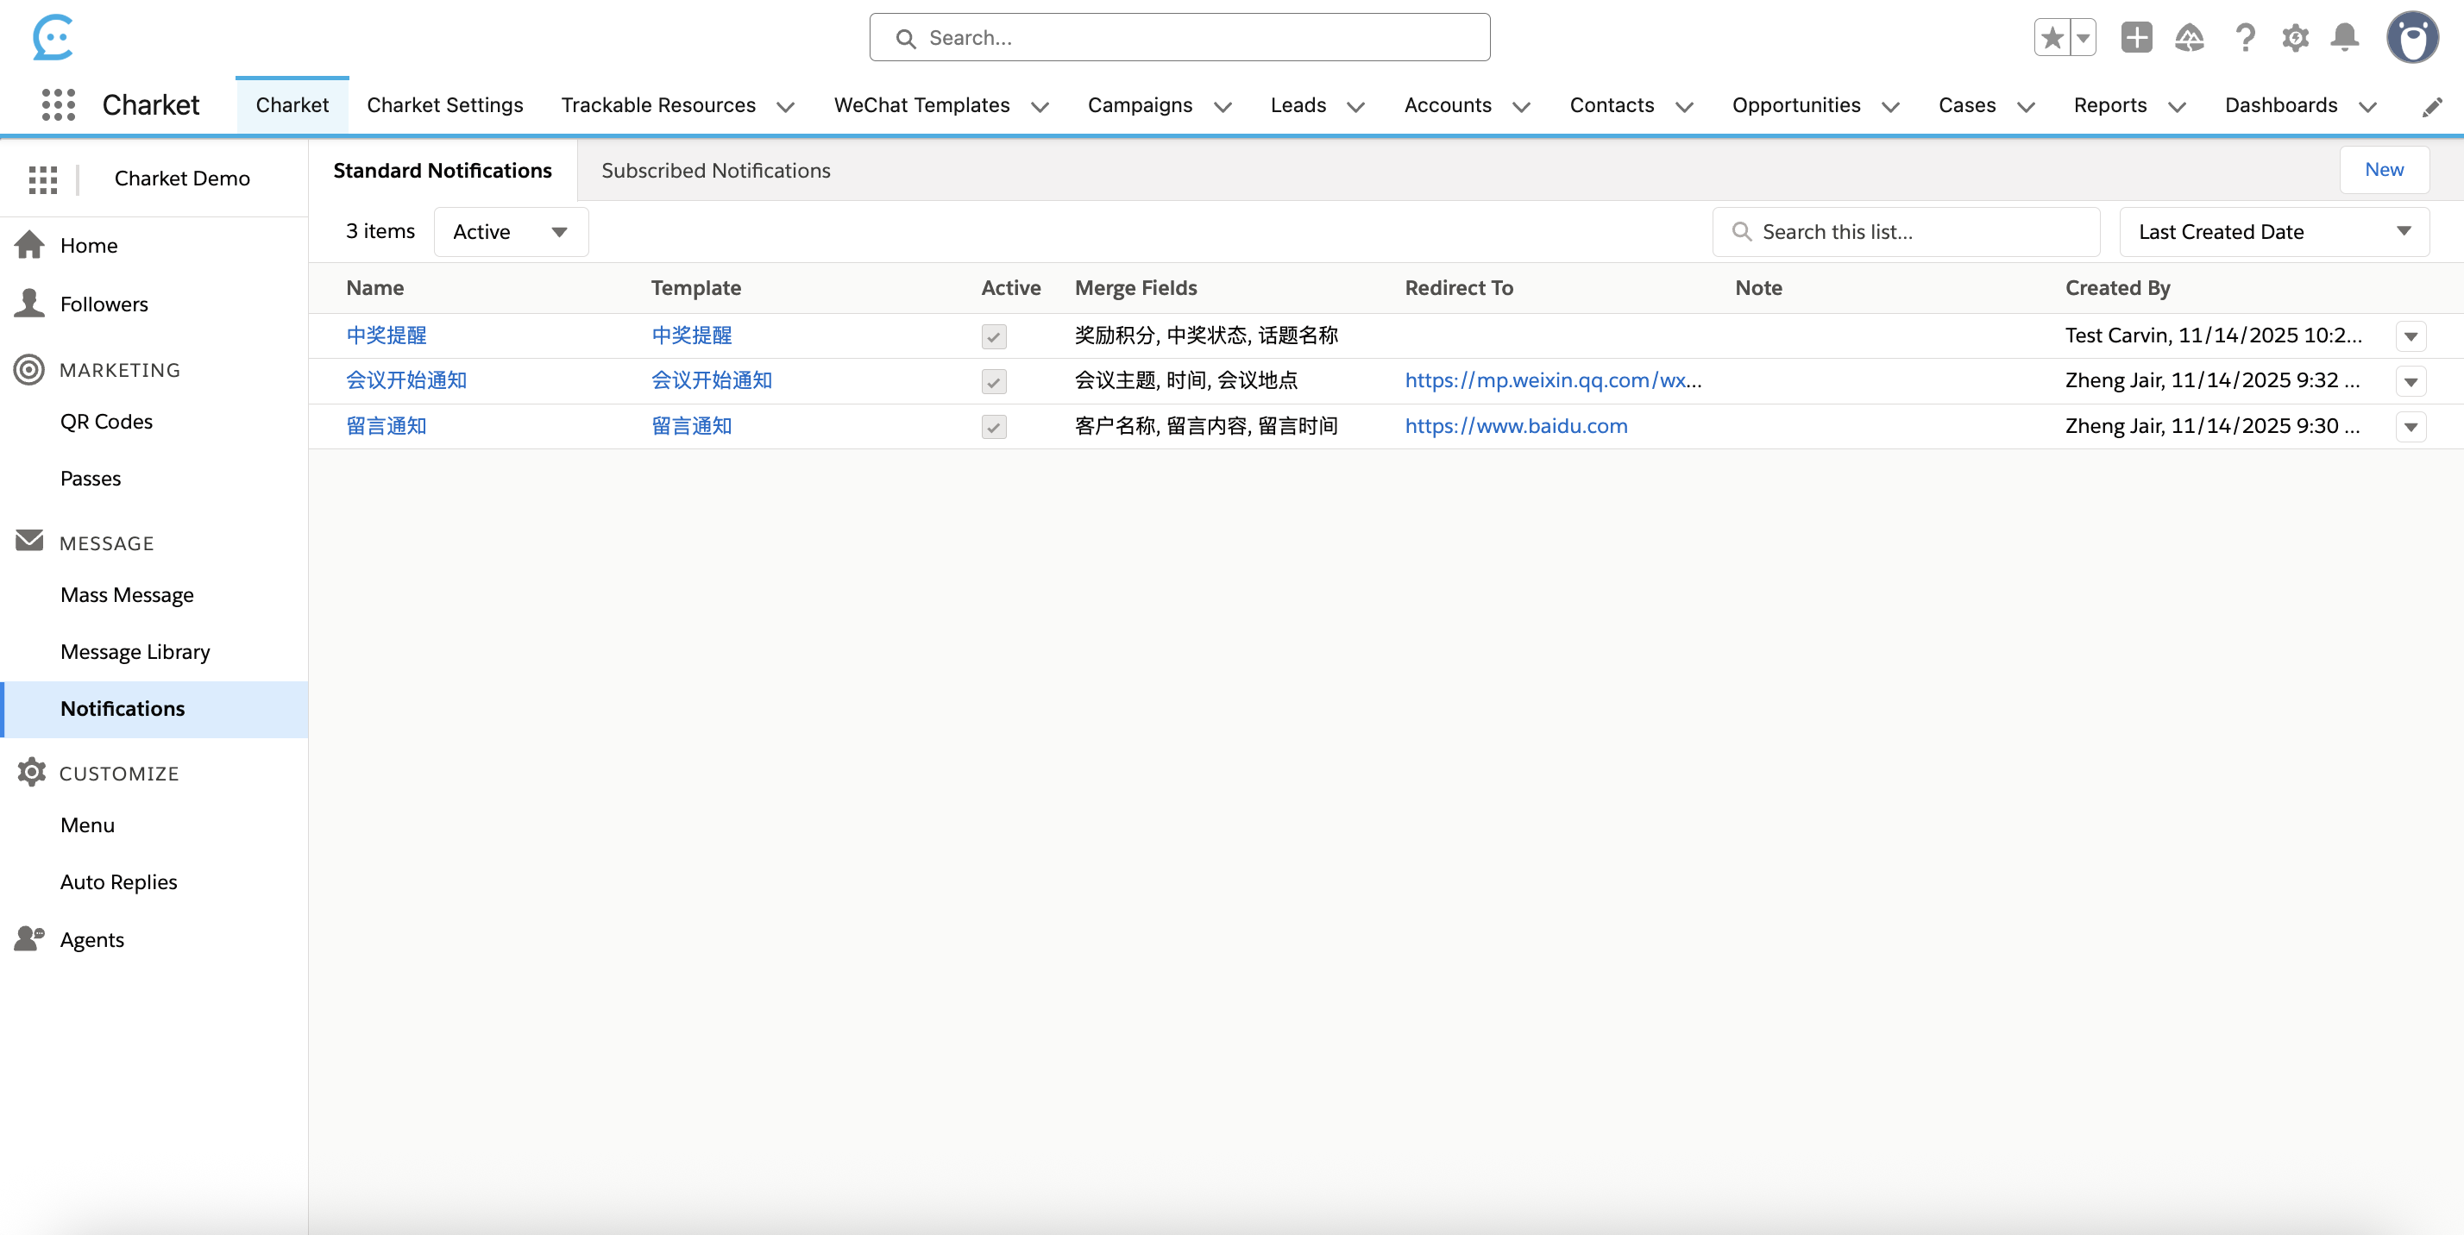Open the Setup gear icon
The width and height of the screenshot is (2464, 1235).
pos(2296,37)
